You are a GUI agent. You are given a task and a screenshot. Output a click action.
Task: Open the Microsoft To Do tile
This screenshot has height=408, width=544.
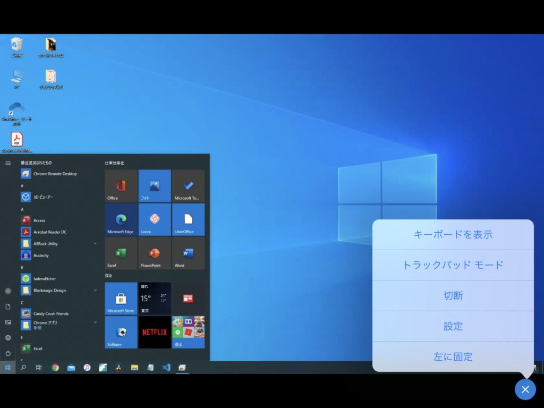tap(188, 185)
